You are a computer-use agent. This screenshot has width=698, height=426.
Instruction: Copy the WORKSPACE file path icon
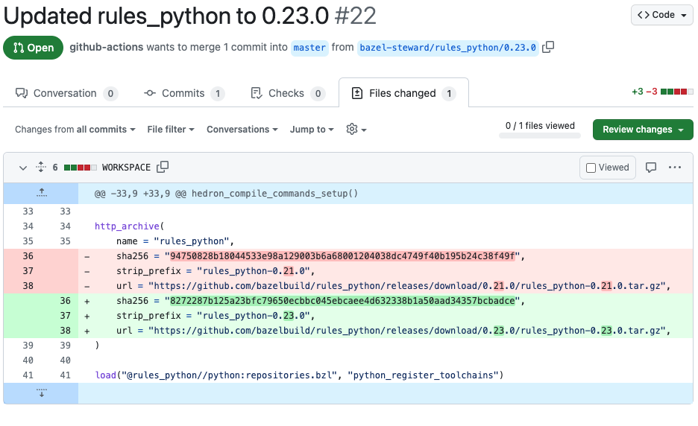[x=163, y=167]
